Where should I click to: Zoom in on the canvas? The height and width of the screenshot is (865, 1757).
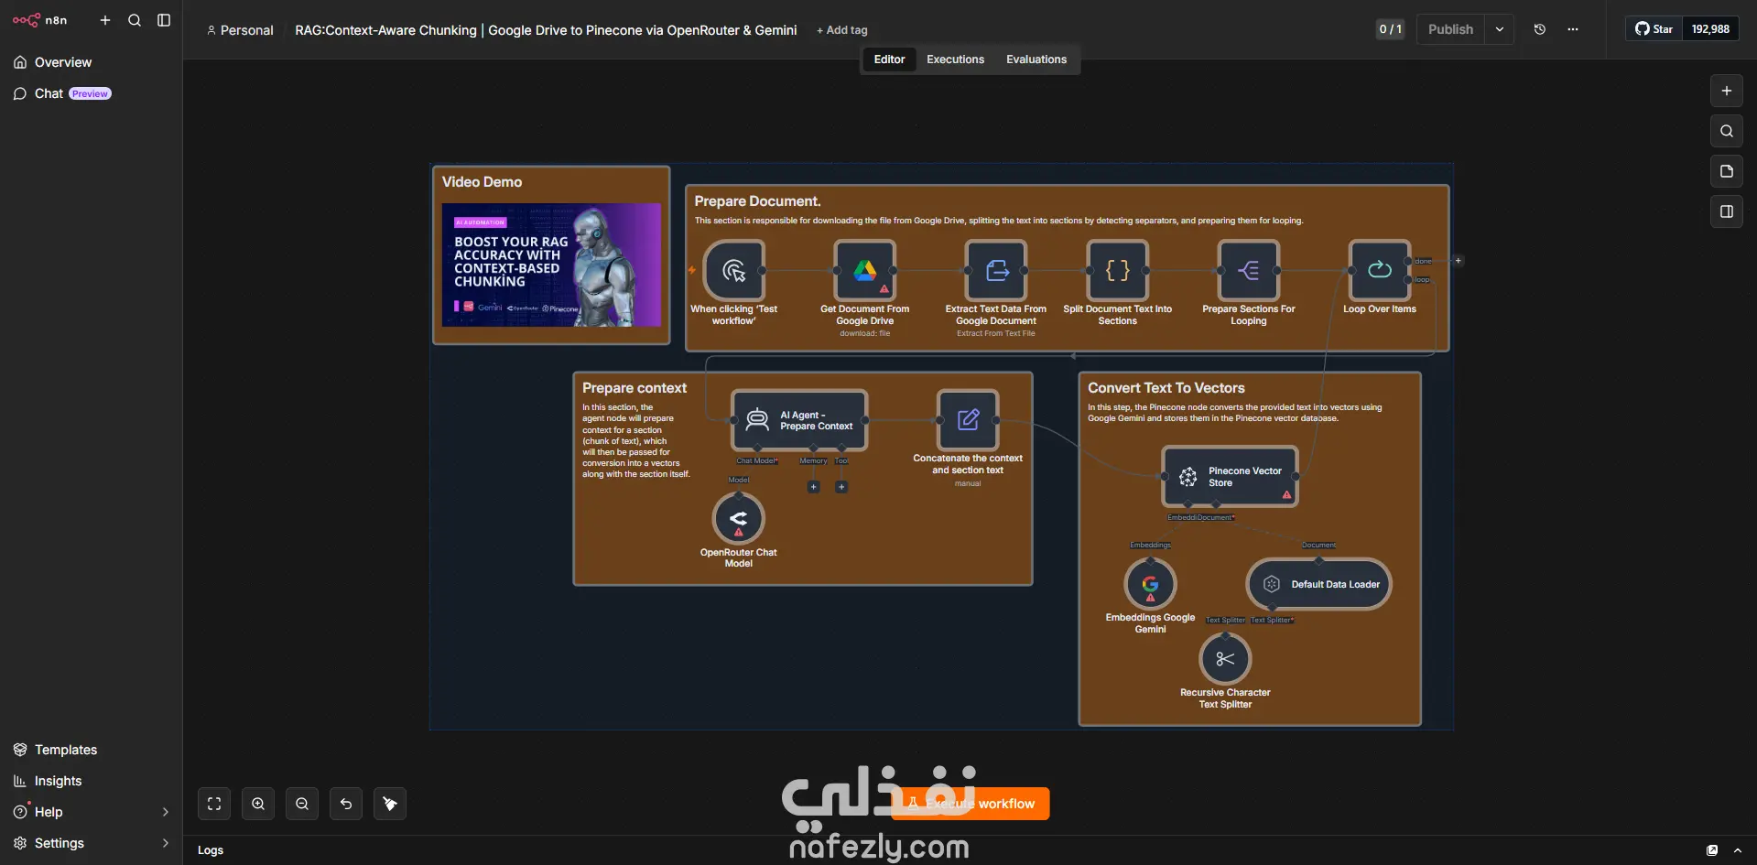coord(258,804)
